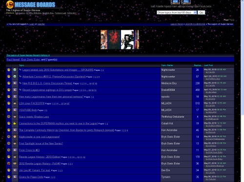Viewport: 244px width, 182px height.
Task: Open the Gucci meets Shadow Lass thread
Action: pyautogui.click(x=34, y=117)
